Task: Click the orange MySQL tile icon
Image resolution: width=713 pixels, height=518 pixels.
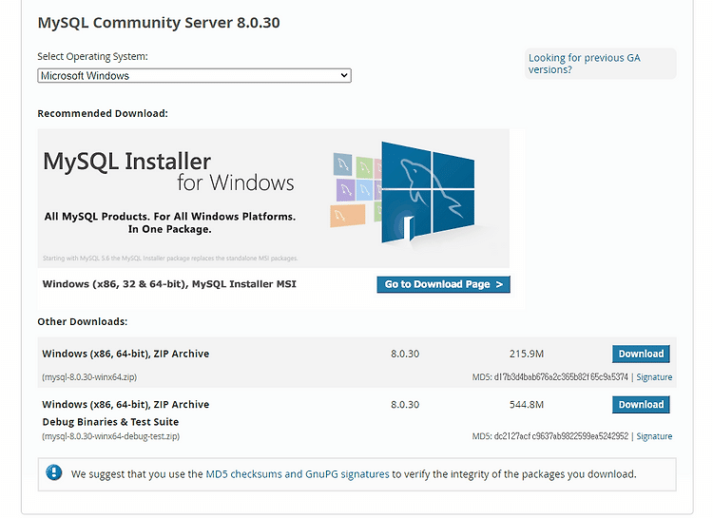Action: pos(348,216)
